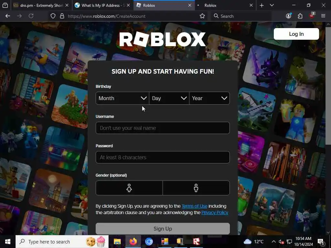The image size is (331, 248).
Task: Open the Firefox hamburger application menu
Action: point(323,16)
